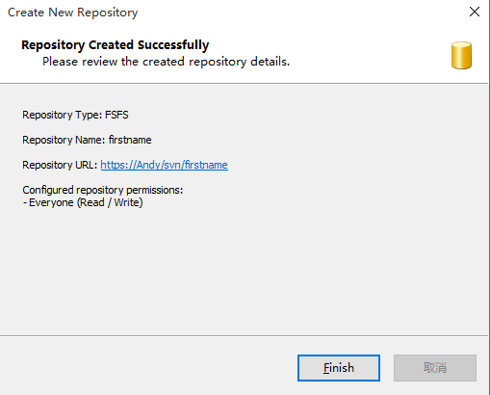Click the Create New Repository title bar text
Image resolution: width=490 pixels, height=395 pixels.
73,13
